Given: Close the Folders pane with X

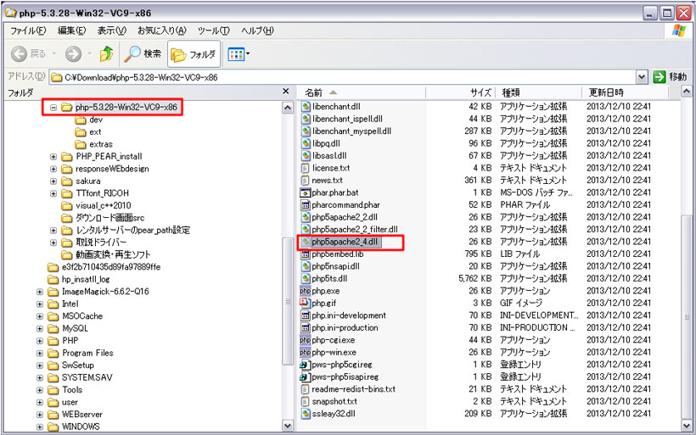Looking at the screenshot, I should 286,91.
